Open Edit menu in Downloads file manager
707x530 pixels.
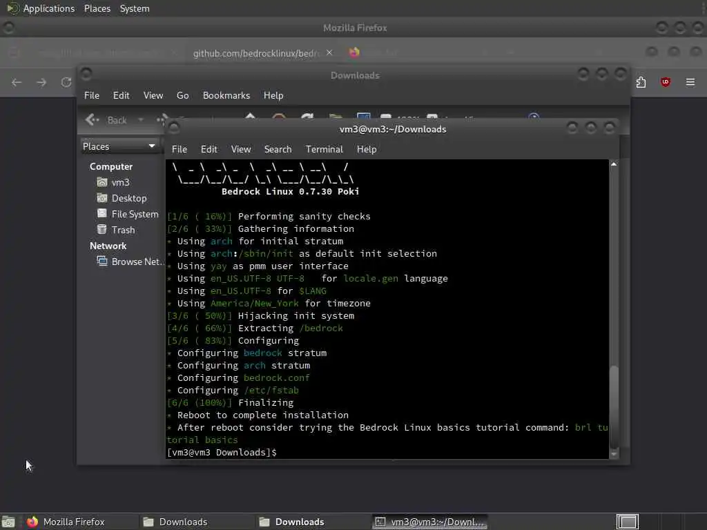[x=121, y=95]
